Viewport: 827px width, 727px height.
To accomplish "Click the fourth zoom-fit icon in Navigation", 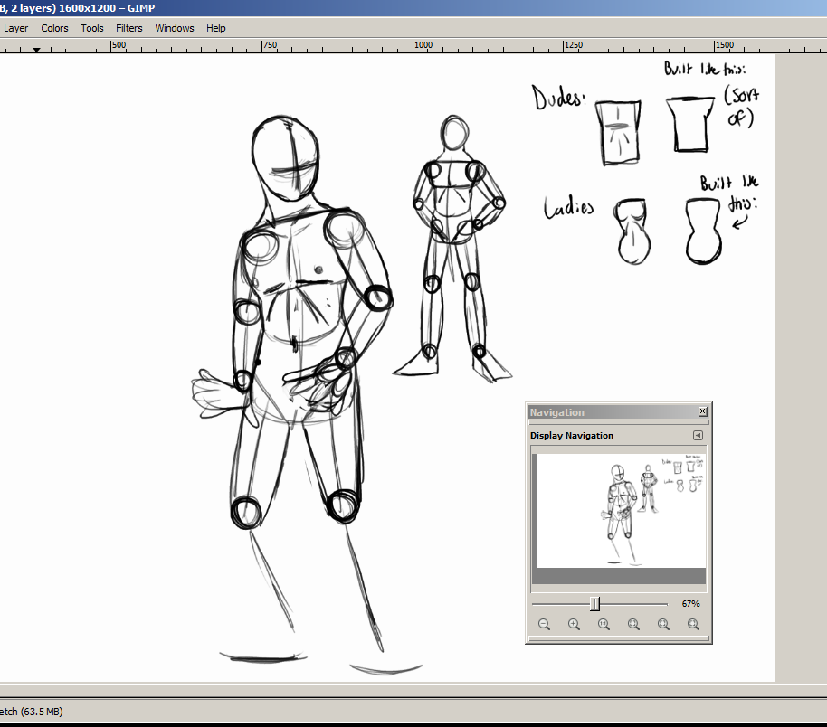I will 633,624.
